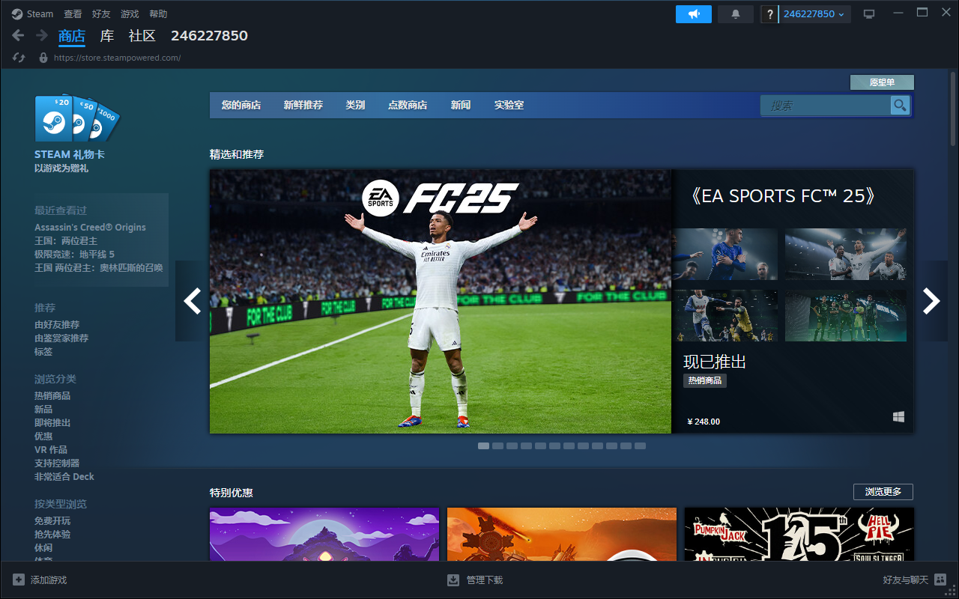Click the 由好友推荐 sidebar link
Viewport: 959px width, 599px height.
pos(57,325)
